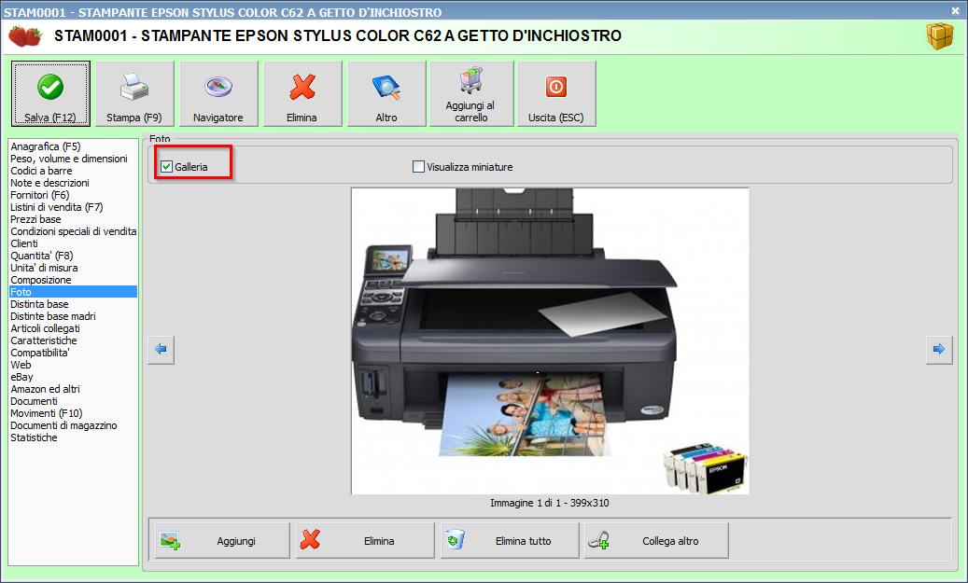Screen dimensions: 968x583
Task: Show previous image with left arrow
Action: click(x=161, y=350)
